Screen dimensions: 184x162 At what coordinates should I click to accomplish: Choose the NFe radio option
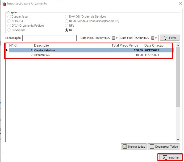(67, 26)
